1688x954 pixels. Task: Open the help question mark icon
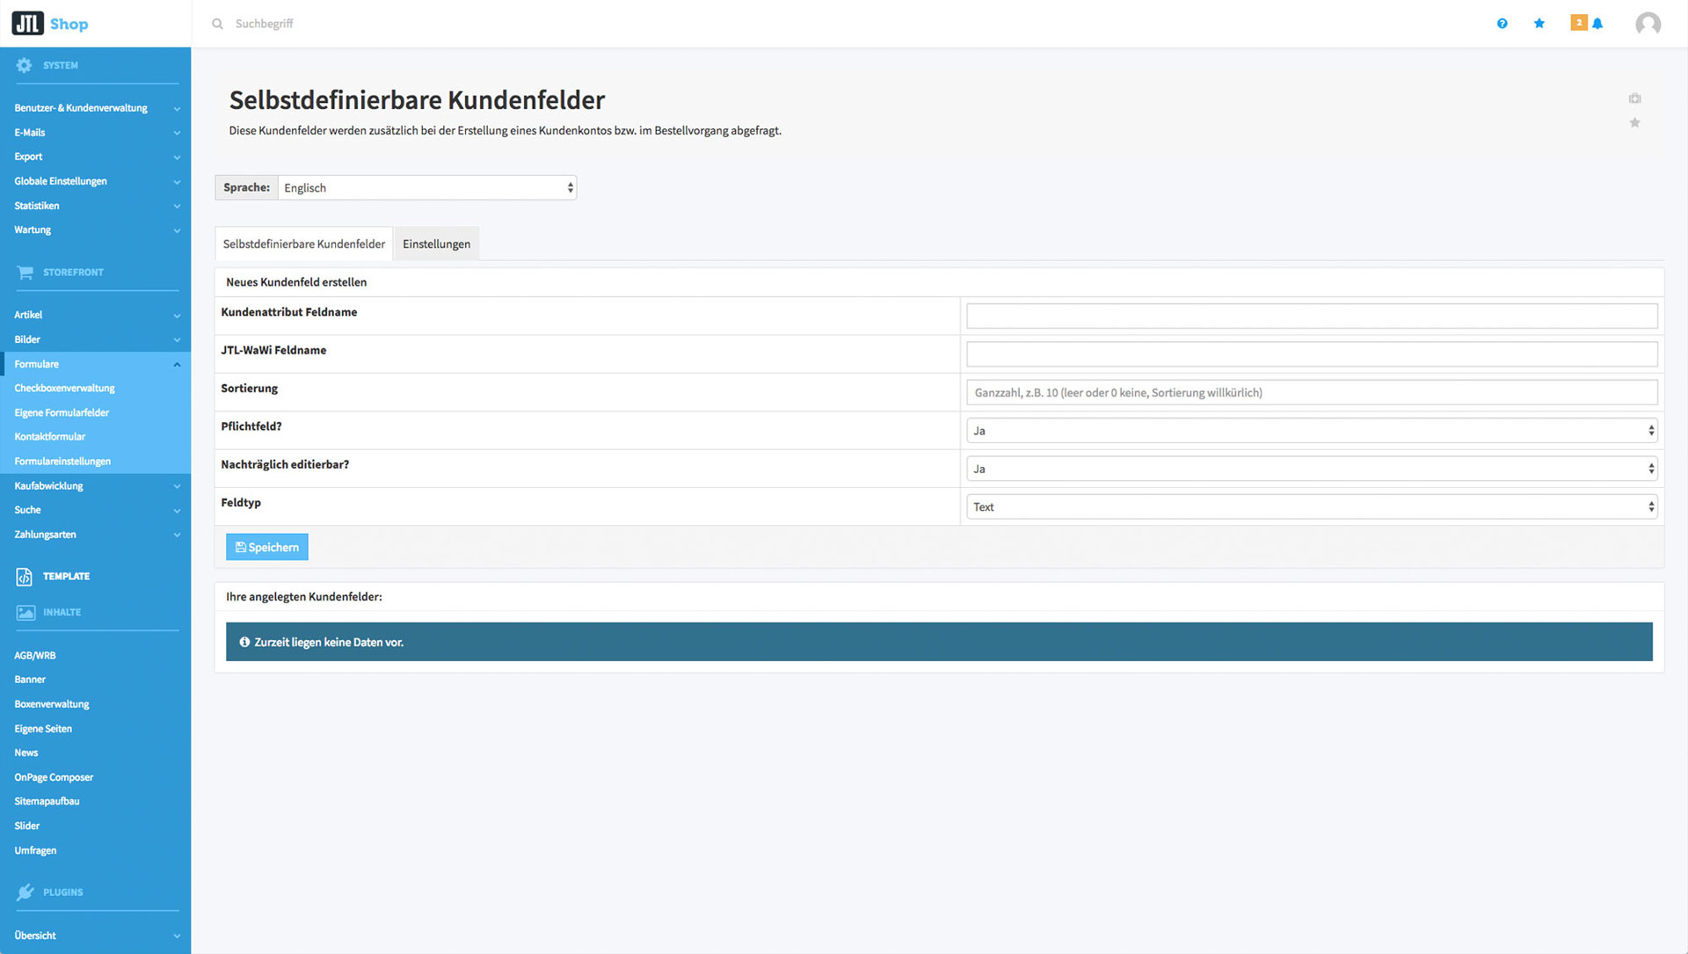pyautogui.click(x=1502, y=24)
